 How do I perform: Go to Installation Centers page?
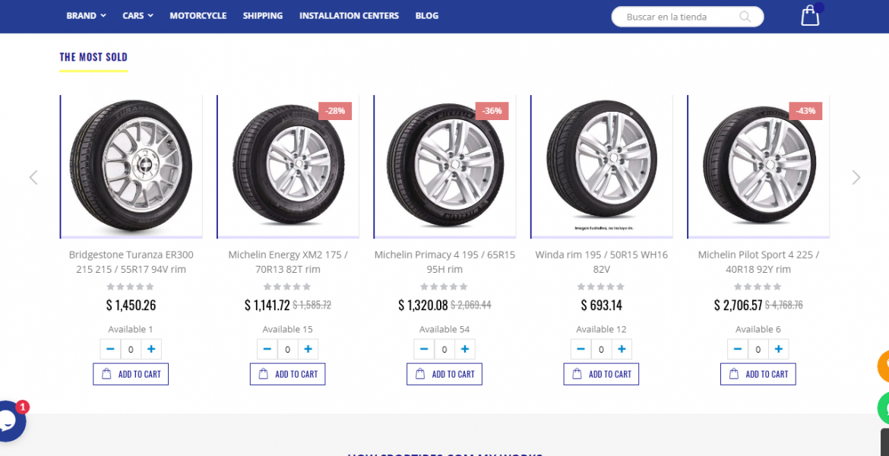[349, 16]
